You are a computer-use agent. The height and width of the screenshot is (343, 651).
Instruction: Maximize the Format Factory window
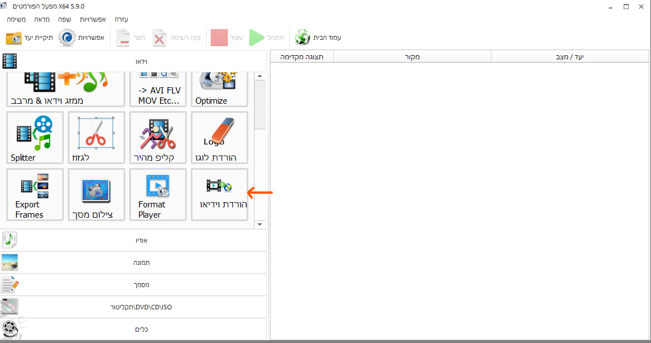626,7
